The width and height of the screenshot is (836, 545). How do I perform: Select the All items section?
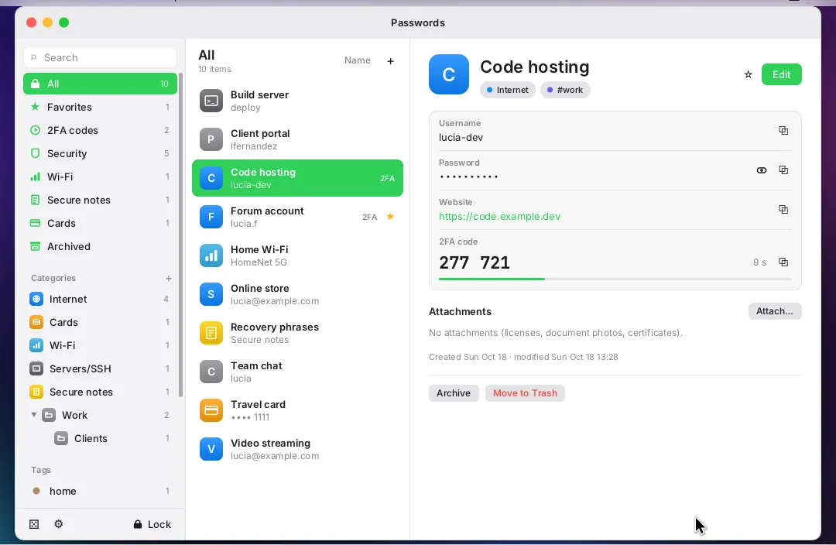click(100, 84)
